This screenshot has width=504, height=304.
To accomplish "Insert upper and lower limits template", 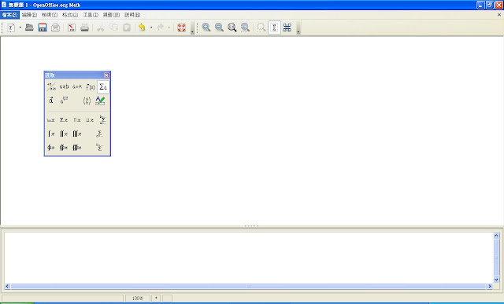I will (102, 120).
